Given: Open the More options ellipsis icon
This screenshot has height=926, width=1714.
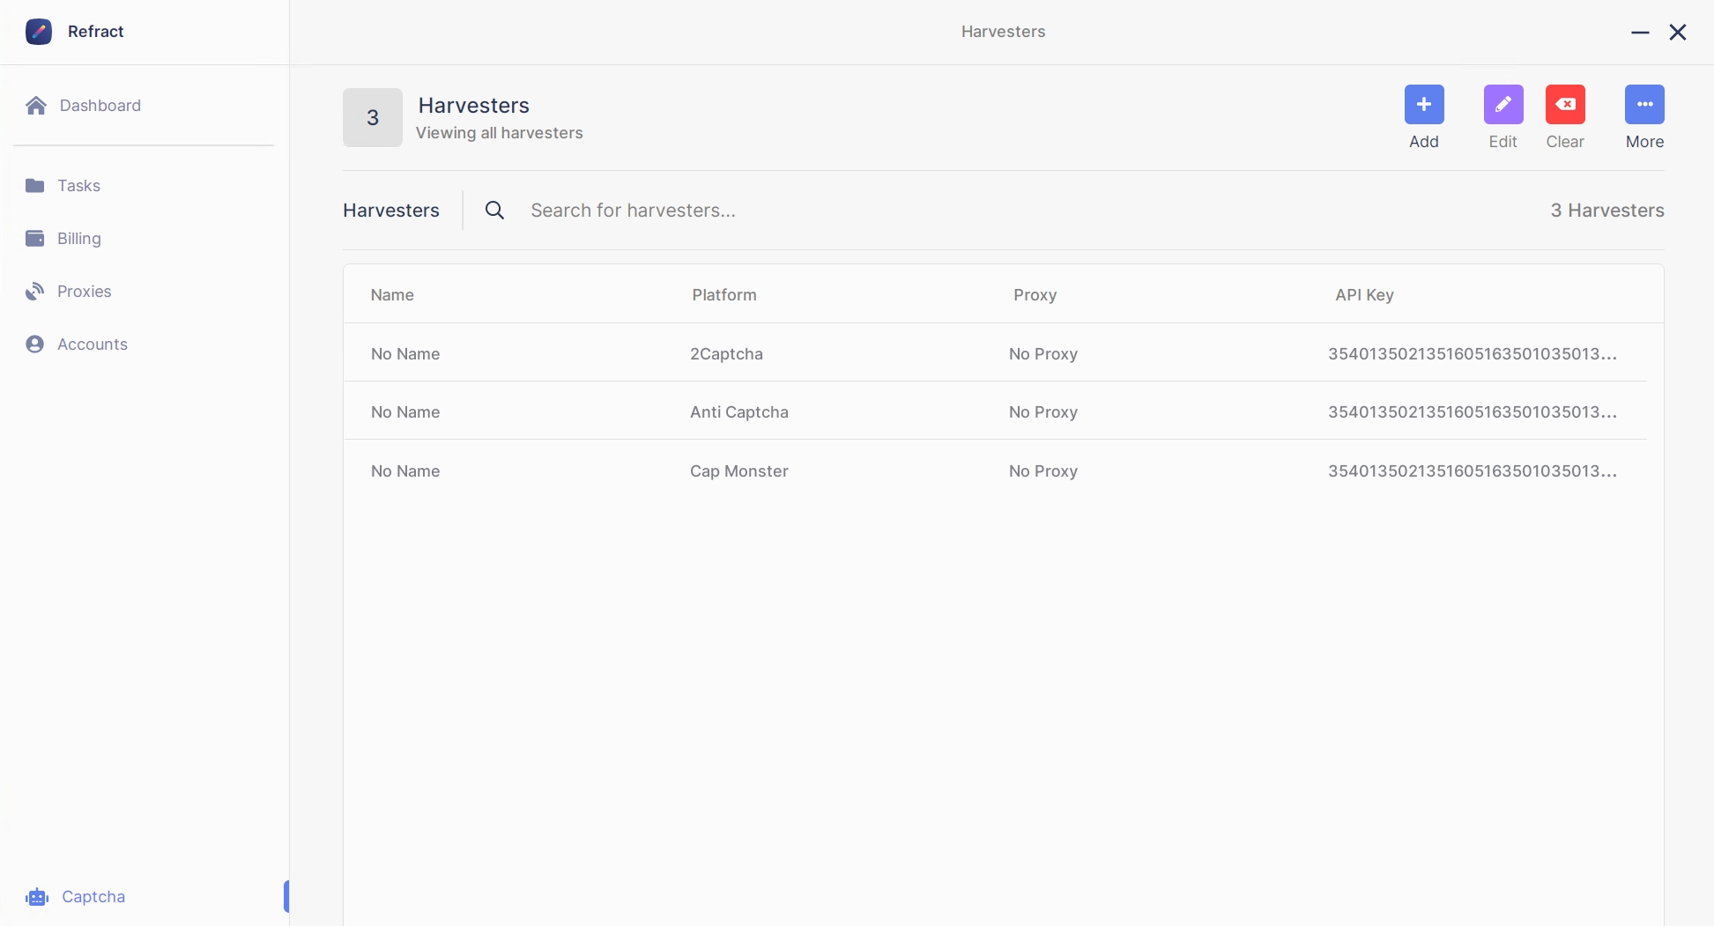Looking at the screenshot, I should [1644, 105].
